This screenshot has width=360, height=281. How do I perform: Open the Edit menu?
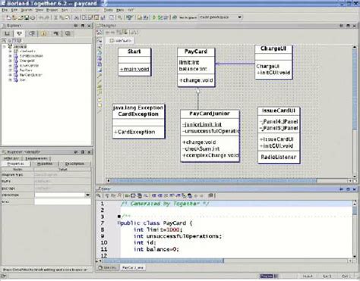[x=14, y=10]
